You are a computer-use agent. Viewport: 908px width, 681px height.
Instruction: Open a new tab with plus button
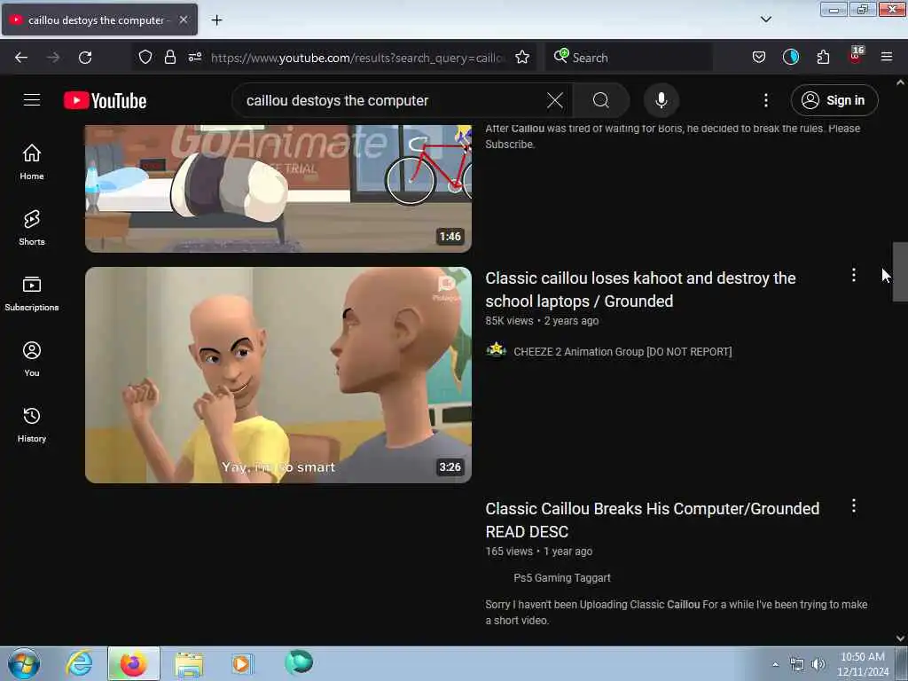pyautogui.click(x=216, y=20)
